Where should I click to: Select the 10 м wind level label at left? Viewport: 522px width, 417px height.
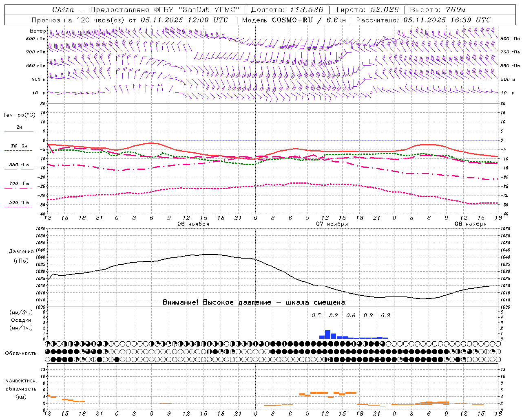pyautogui.click(x=39, y=93)
